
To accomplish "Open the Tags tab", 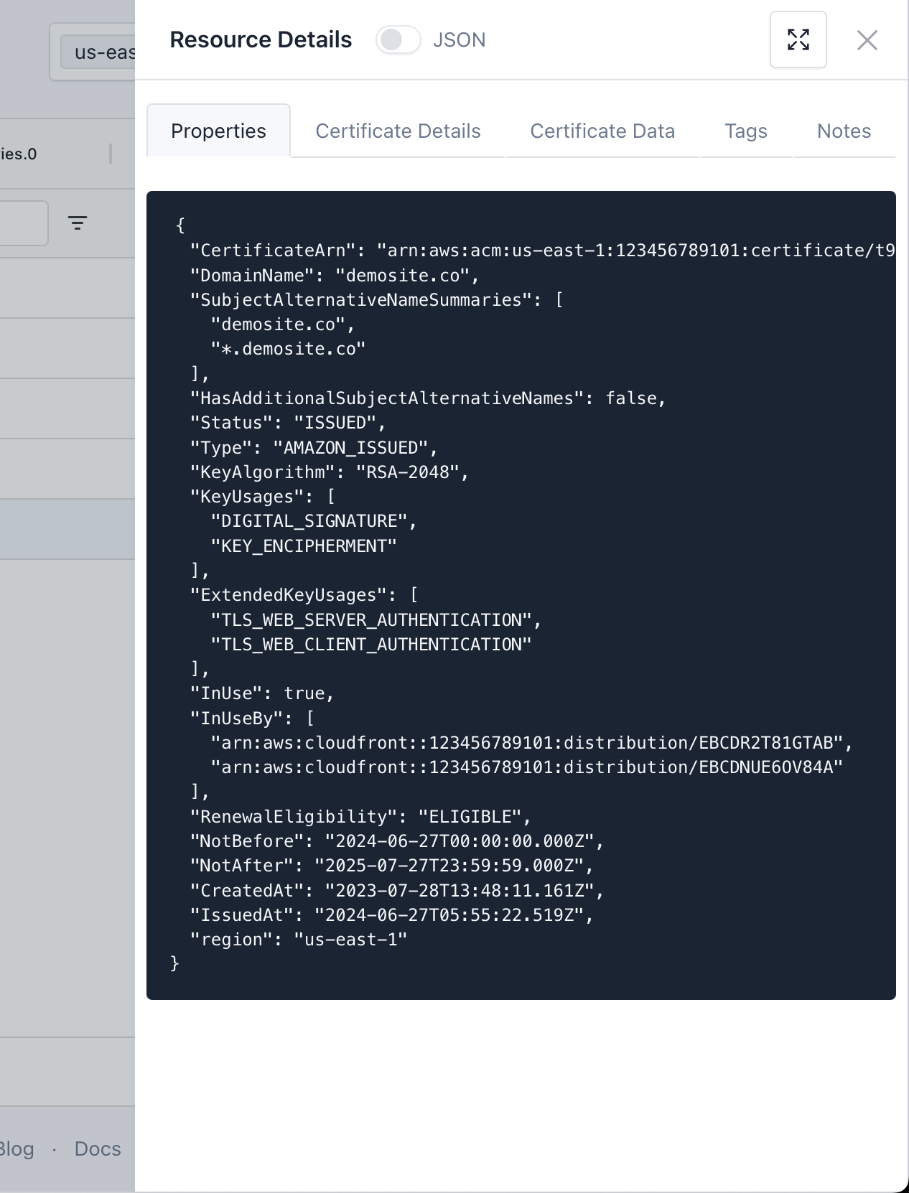I will click(x=745, y=131).
